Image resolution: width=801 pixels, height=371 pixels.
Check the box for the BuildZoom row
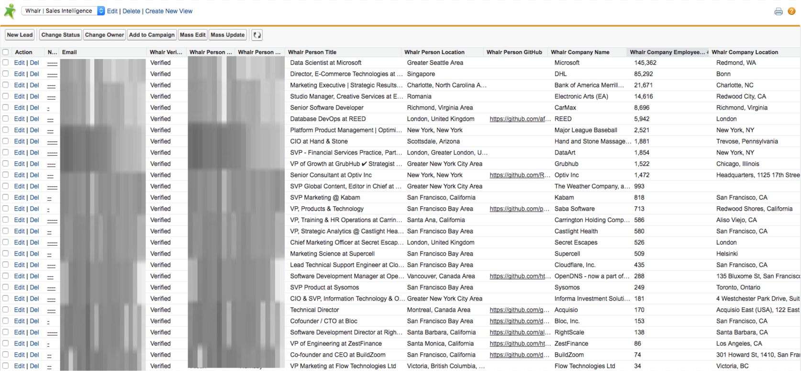click(6, 355)
